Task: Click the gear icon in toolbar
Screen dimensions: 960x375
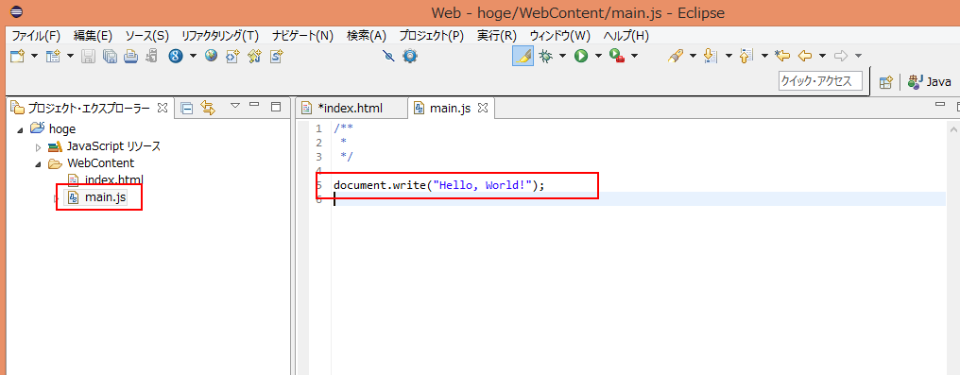Action: pos(409,57)
